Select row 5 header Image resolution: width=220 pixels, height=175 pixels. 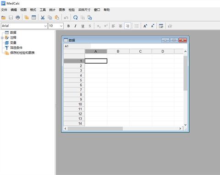click(74, 80)
